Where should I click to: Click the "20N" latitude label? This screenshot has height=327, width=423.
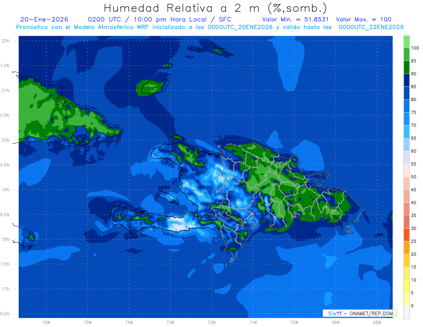(5, 140)
